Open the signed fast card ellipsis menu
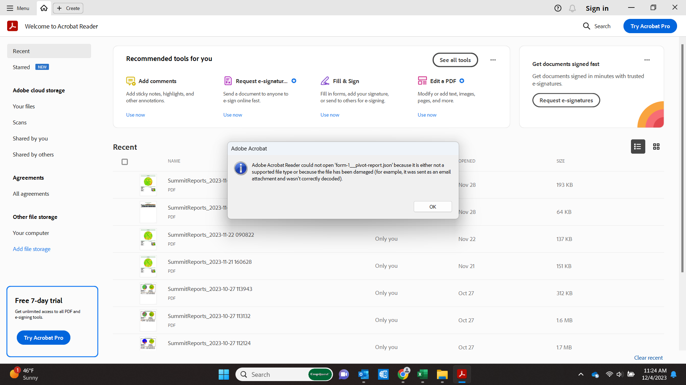This screenshot has height=385, width=686. point(647,60)
